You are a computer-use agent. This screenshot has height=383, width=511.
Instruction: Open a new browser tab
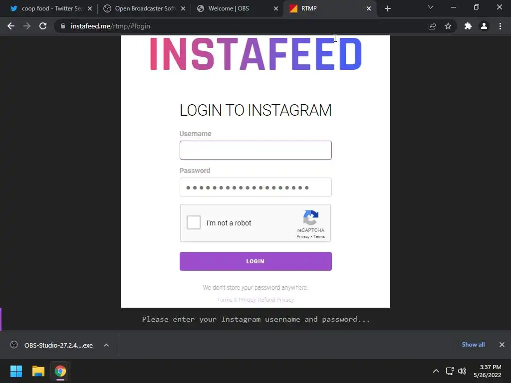tap(387, 8)
